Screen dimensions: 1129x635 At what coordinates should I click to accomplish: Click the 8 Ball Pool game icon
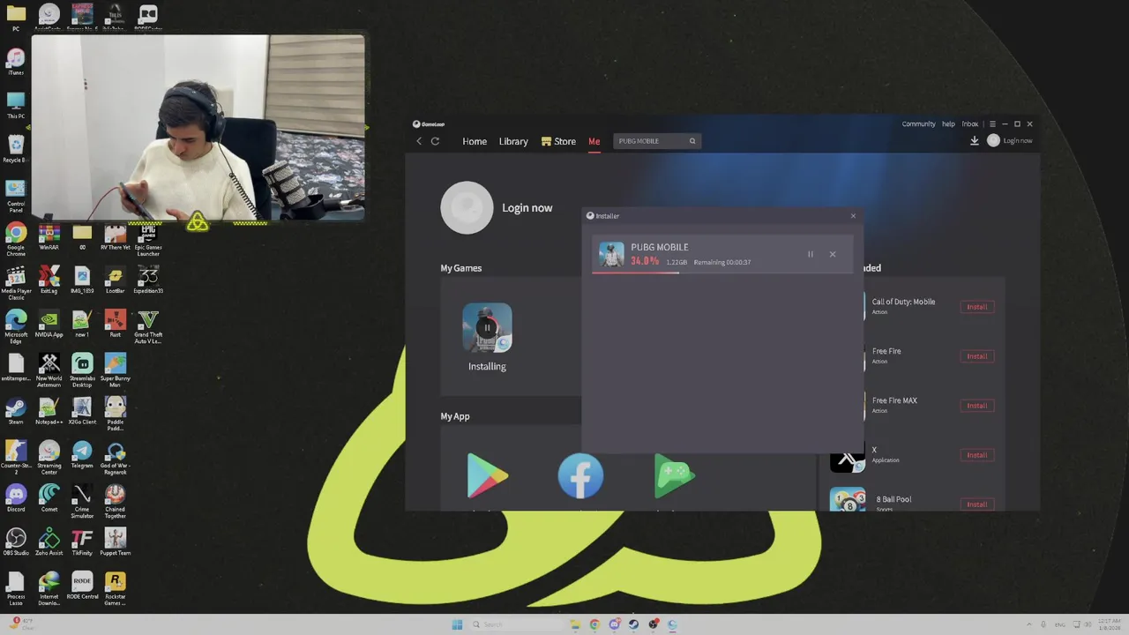(848, 501)
